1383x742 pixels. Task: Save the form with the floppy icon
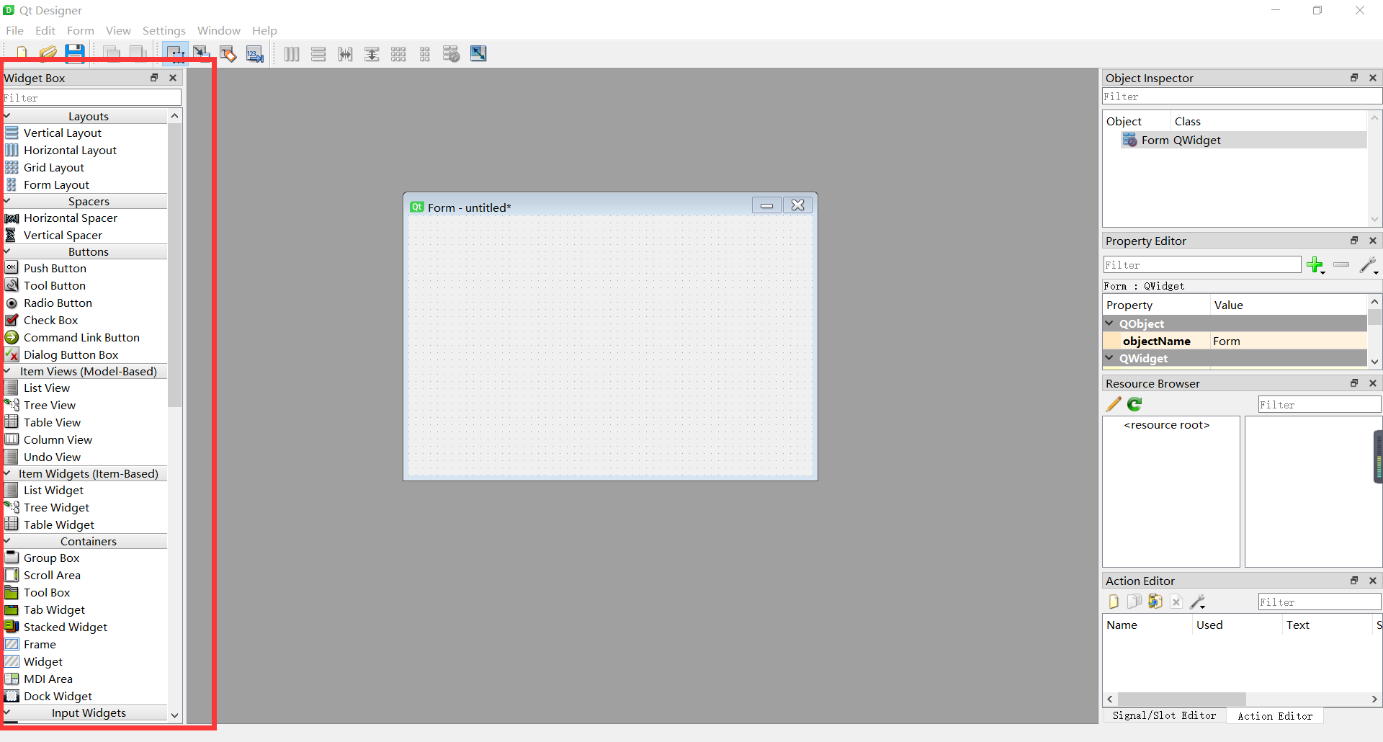[75, 53]
